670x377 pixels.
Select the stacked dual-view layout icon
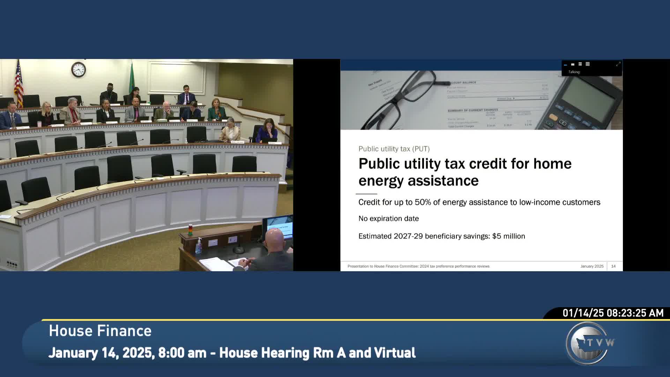580,64
